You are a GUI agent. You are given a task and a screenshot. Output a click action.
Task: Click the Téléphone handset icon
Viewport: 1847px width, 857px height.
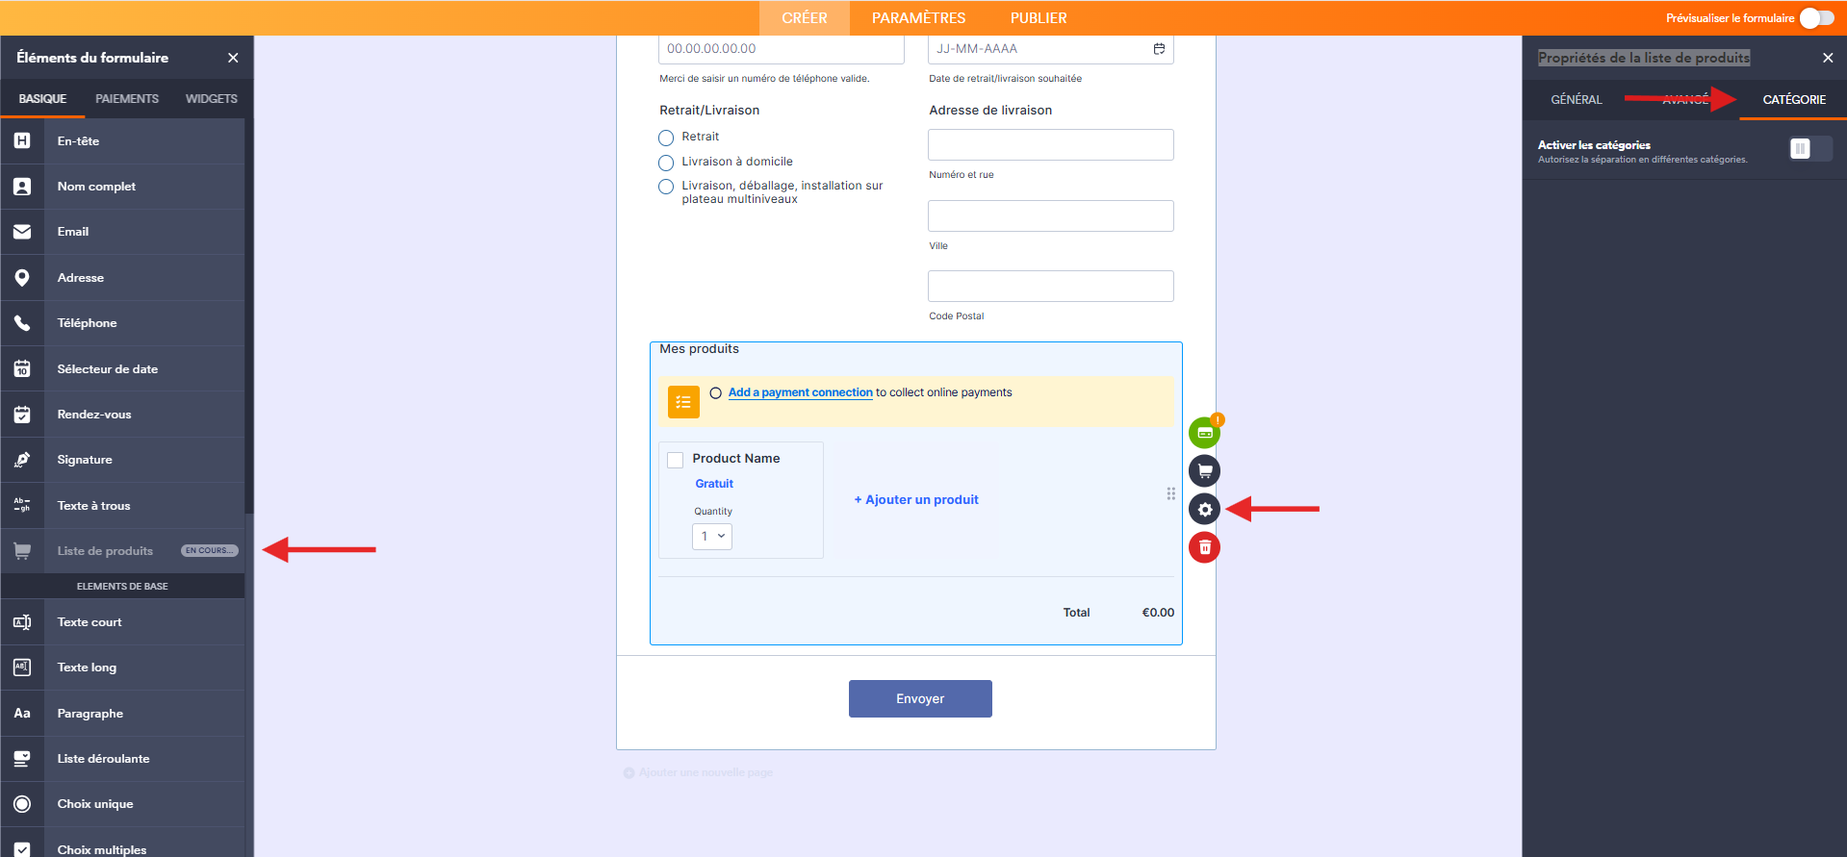pyautogui.click(x=22, y=323)
